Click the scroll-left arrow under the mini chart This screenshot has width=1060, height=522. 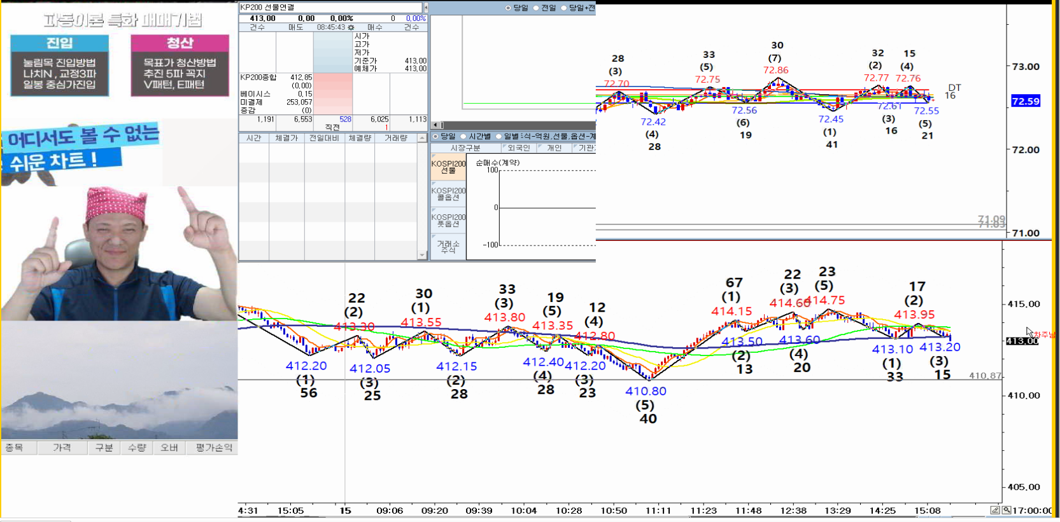point(435,125)
